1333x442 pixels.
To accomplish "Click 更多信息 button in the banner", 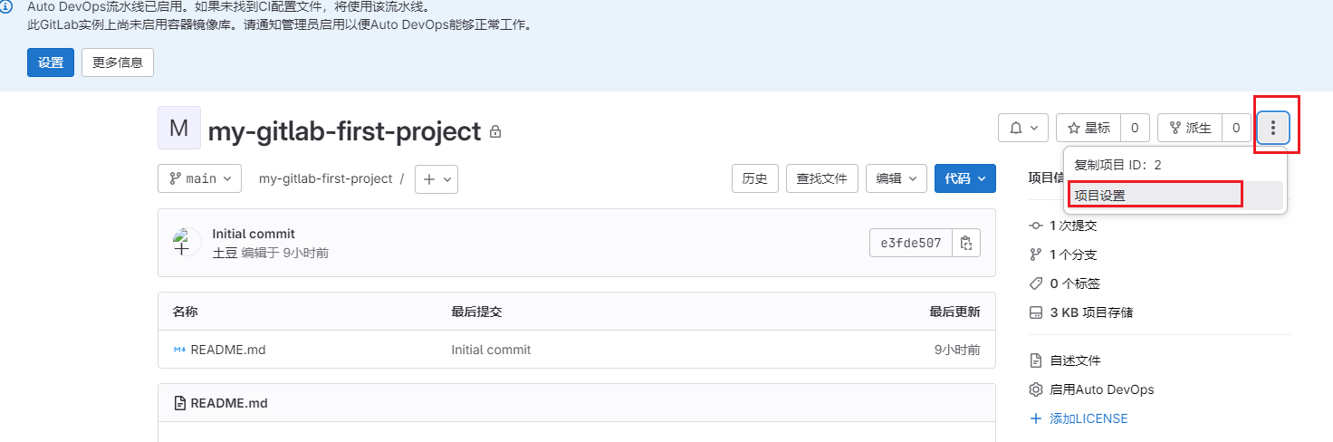I will tap(118, 62).
